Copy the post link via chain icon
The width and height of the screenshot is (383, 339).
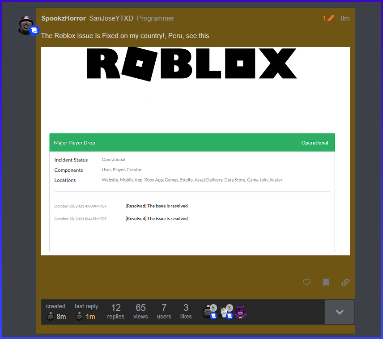tap(345, 282)
